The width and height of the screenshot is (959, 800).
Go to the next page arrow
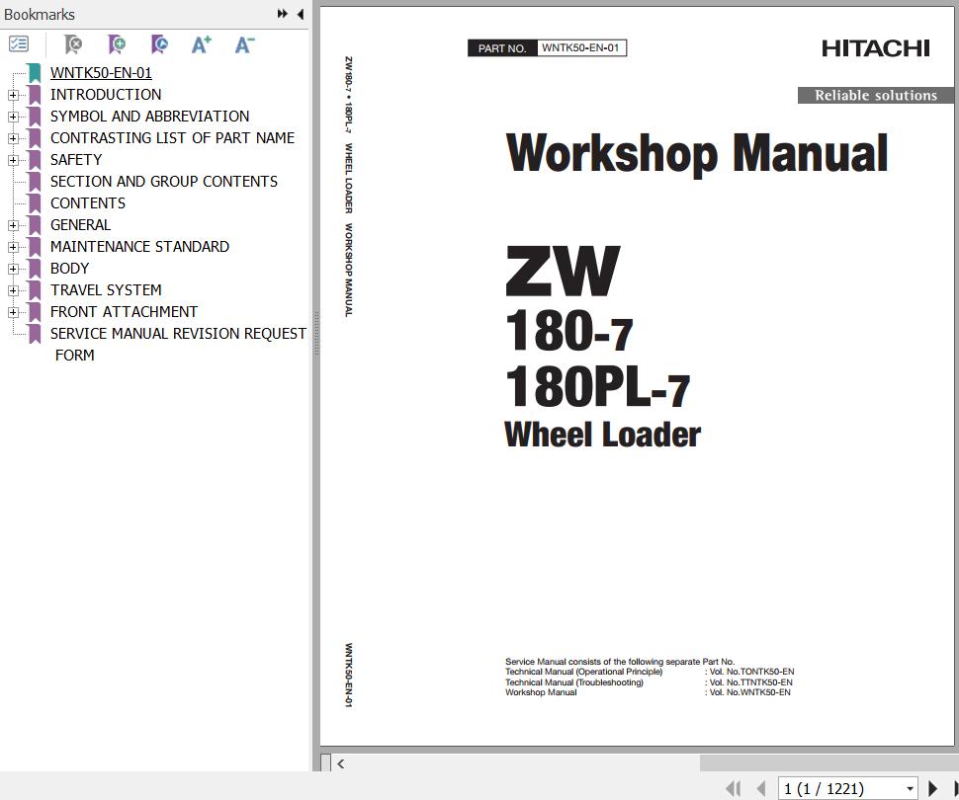click(x=932, y=788)
